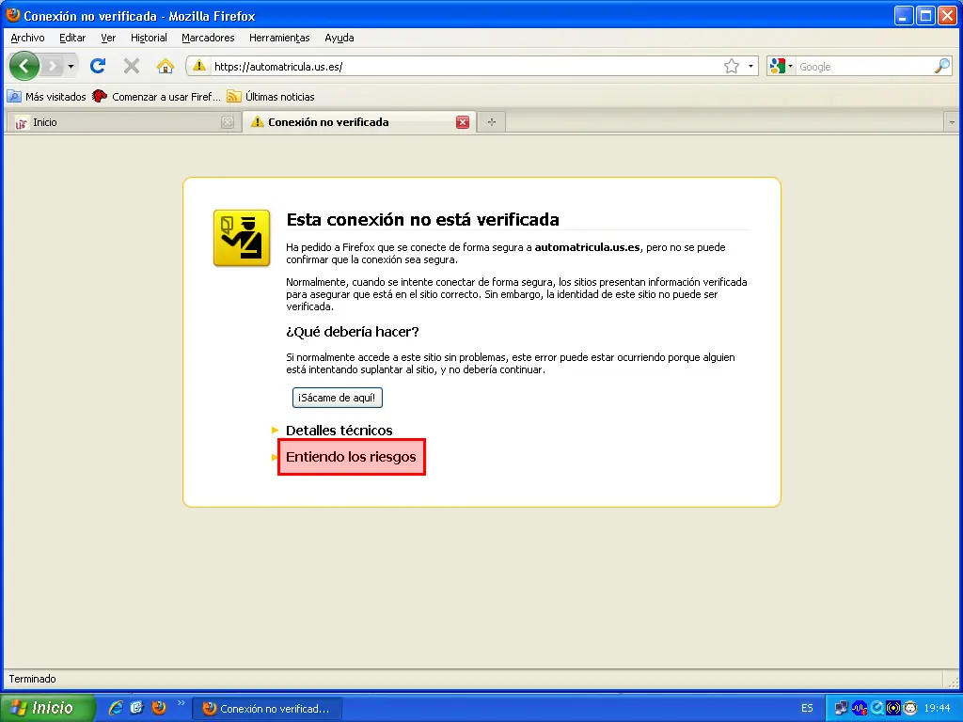This screenshot has height=722, width=963.
Task: Click the search magnifier icon
Action: (x=942, y=67)
